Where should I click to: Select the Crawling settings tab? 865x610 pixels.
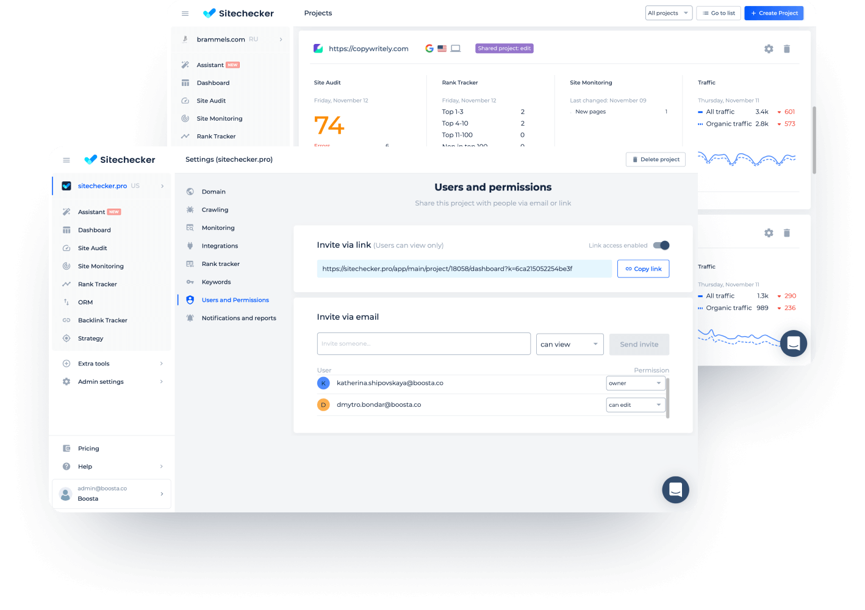[x=215, y=210]
